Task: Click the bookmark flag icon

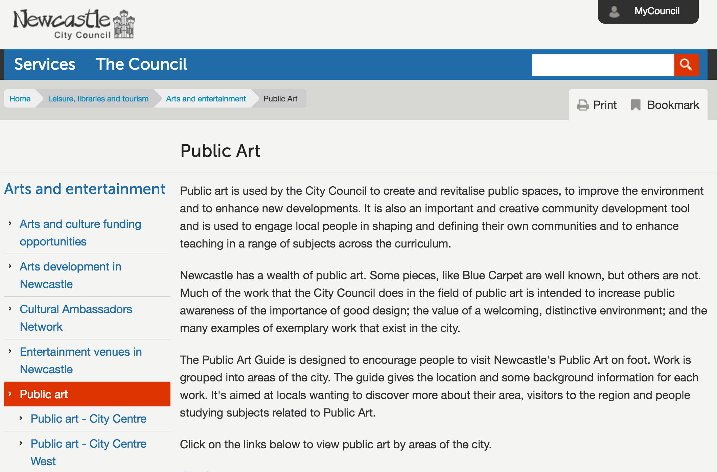Action: click(635, 105)
